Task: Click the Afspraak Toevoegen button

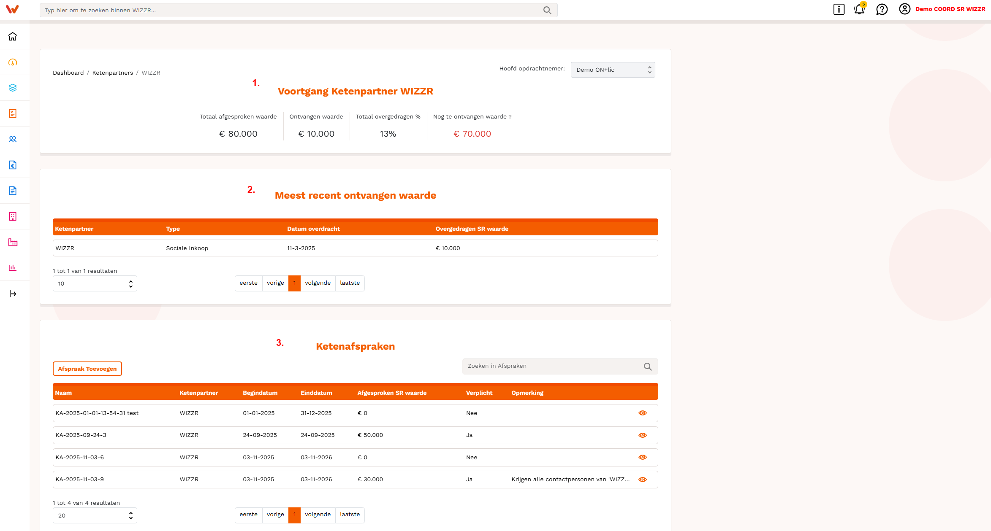Action: [x=87, y=369]
